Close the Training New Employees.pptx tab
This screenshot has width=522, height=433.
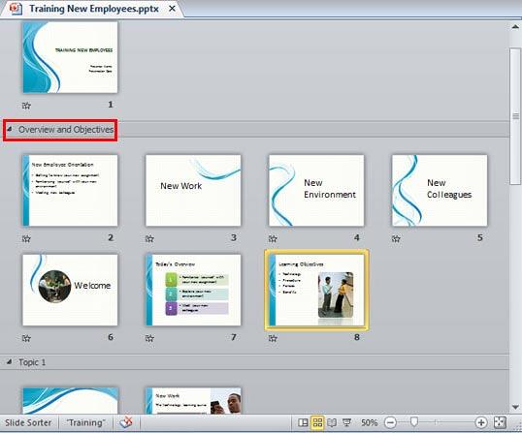(172, 9)
